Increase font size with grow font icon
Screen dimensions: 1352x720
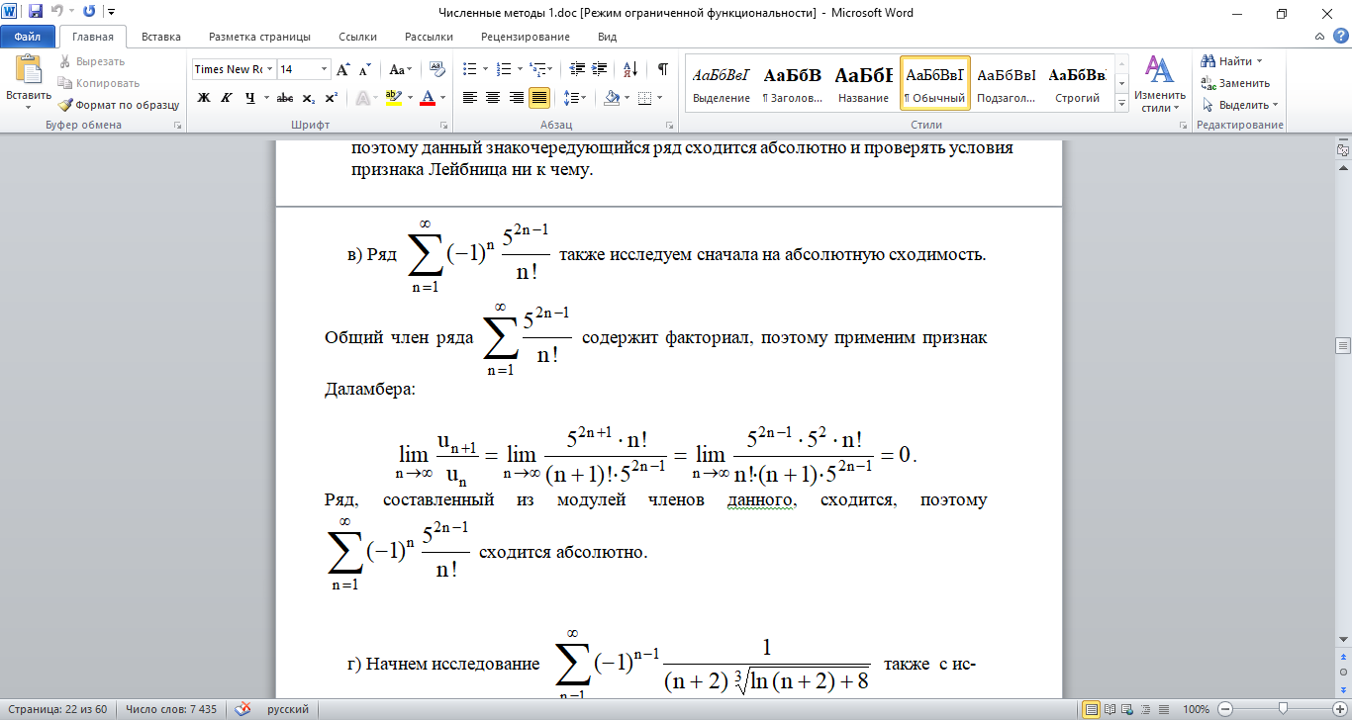pyautogui.click(x=343, y=69)
